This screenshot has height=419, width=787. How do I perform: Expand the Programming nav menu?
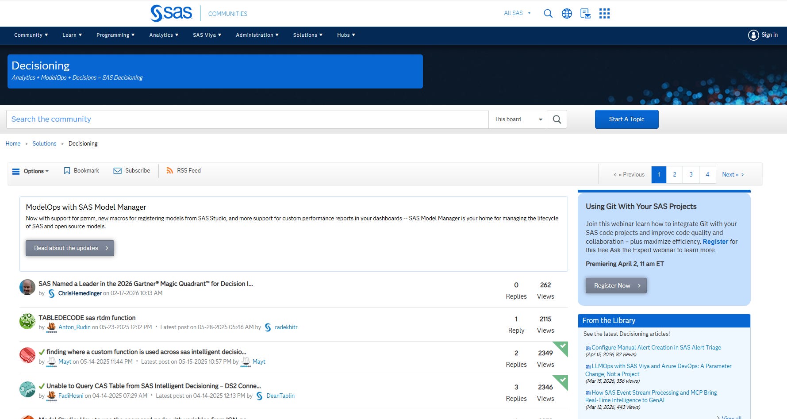[x=115, y=35]
